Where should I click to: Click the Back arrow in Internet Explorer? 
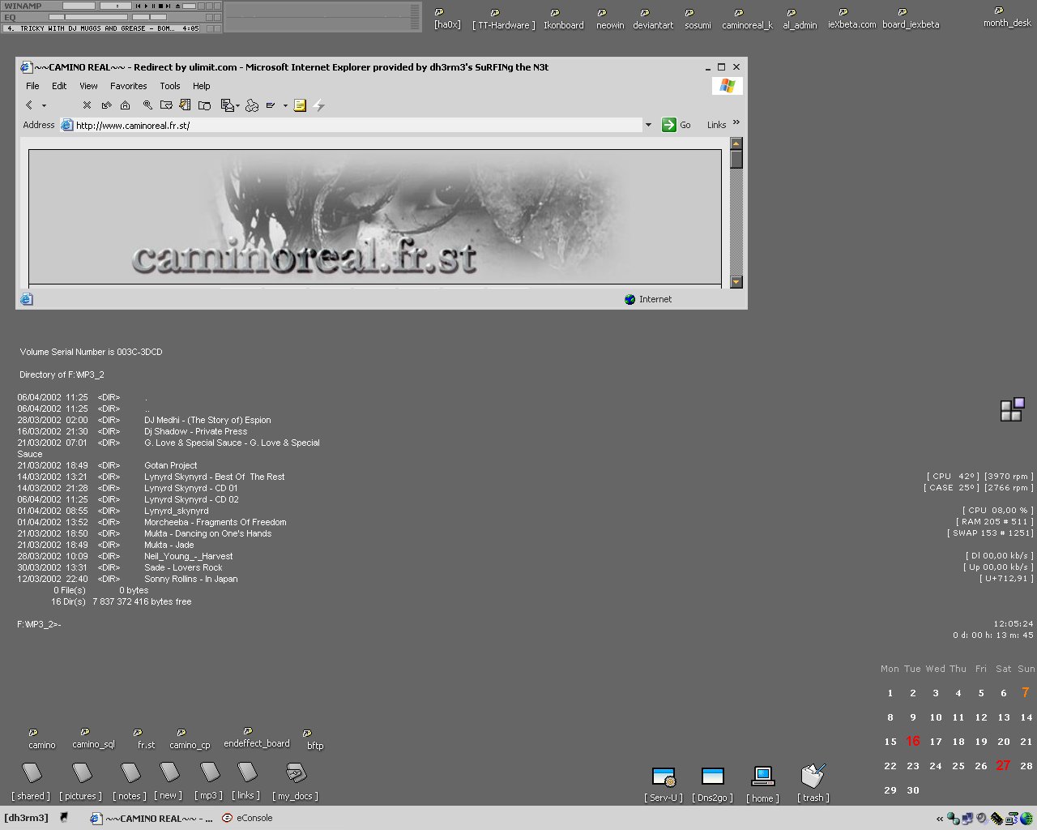point(29,105)
